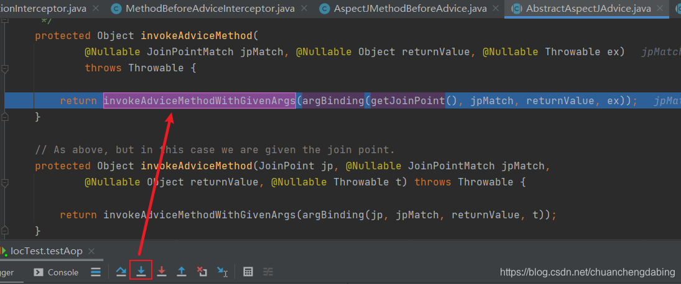Click argBinding on the highlighted return line
This screenshot has width=681, height=284.
(333, 101)
